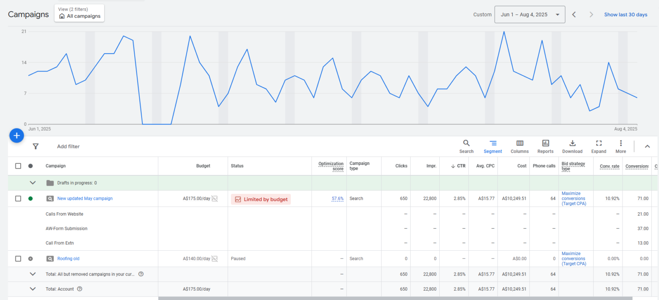The image size is (659, 300).
Task: Click the Segment icon
Action: [493, 146]
